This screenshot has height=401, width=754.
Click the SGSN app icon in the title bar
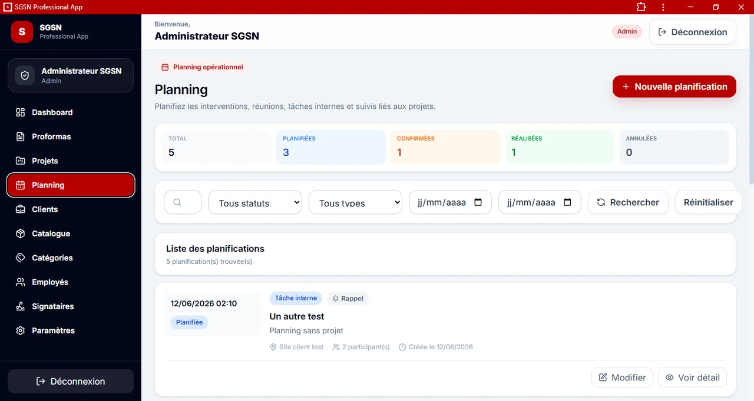click(8, 7)
